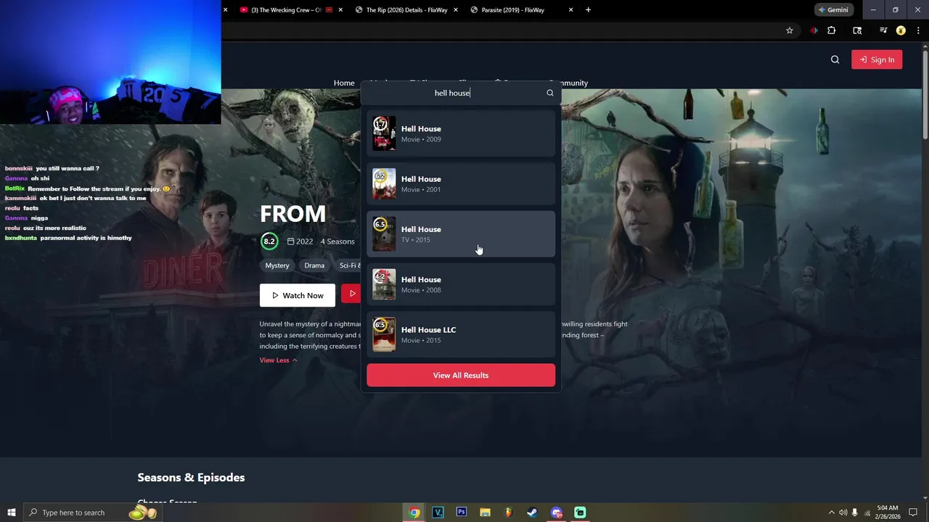Collapse description with View Less
Viewport: 929px width, 522px height.
click(278, 360)
